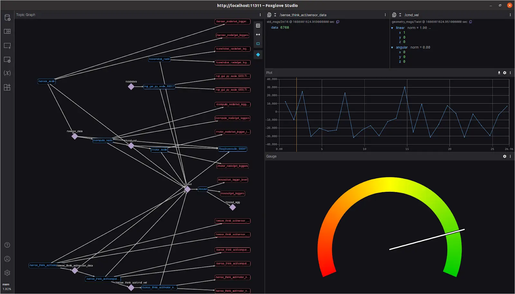Open the Topic Graph panel options menu
Screen dimensions: 515x294
[260, 15]
